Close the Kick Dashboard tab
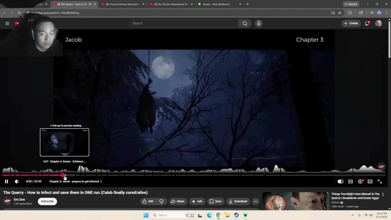The height and width of the screenshot is (220, 391). [240, 4]
